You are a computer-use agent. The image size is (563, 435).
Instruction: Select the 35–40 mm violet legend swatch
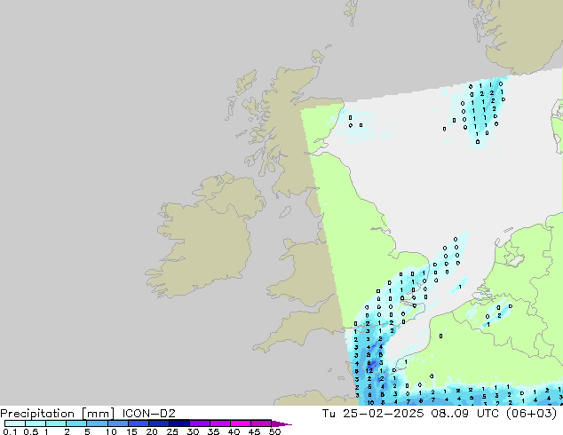coord(220,423)
